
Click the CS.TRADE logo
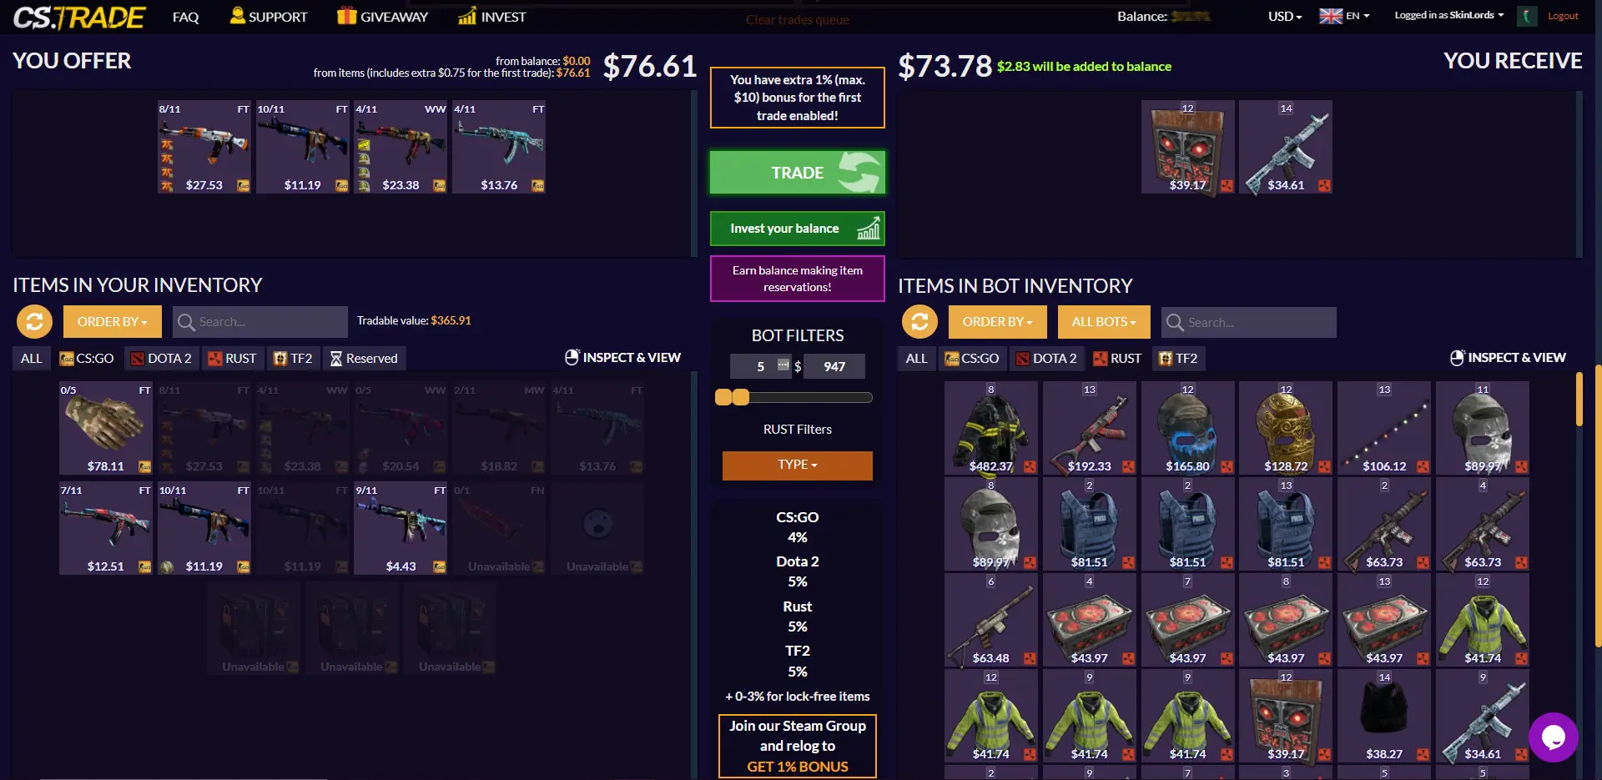coord(79,17)
